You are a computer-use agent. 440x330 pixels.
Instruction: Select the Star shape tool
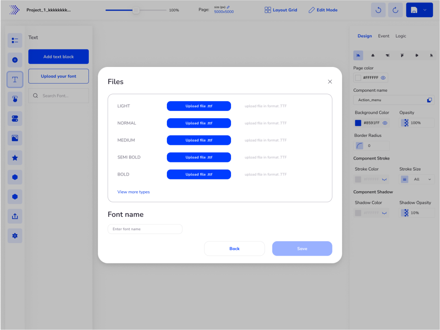tap(15, 157)
